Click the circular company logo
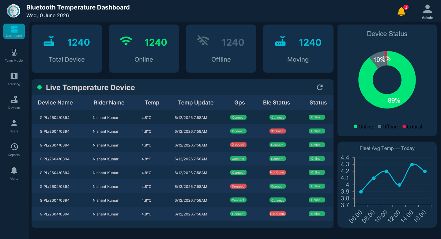The width and height of the screenshot is (441, 239). click(x=13, y=11)
